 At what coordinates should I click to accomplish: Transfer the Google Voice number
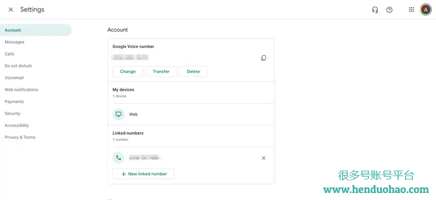point(161,71)
